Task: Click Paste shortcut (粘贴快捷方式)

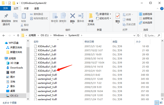Action: (39, 19)
